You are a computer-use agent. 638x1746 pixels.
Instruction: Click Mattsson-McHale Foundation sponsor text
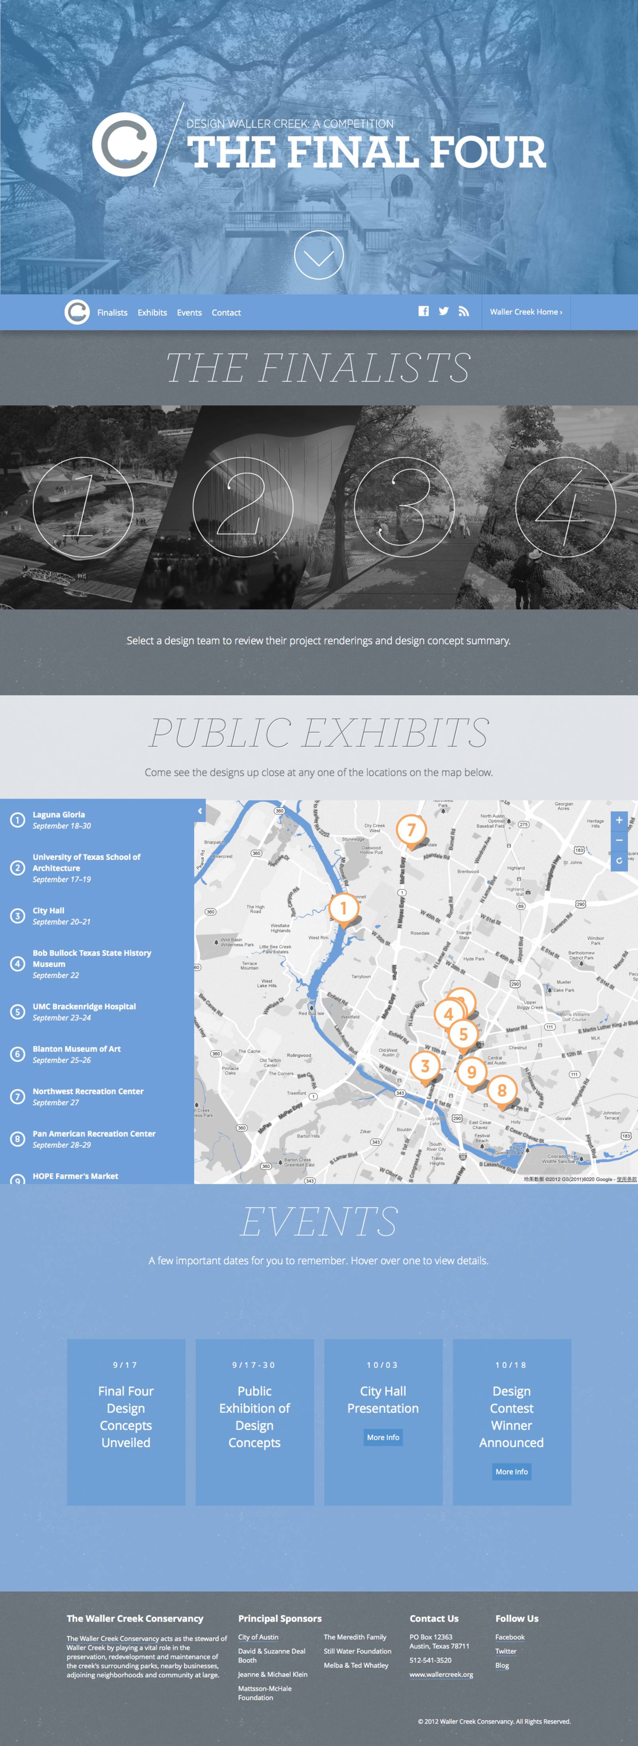265,1693
